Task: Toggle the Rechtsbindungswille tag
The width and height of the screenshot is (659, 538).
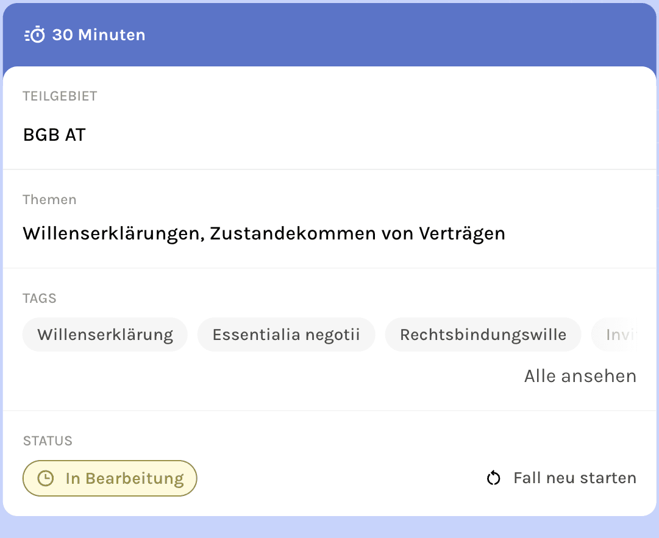Action: (483, 334)
